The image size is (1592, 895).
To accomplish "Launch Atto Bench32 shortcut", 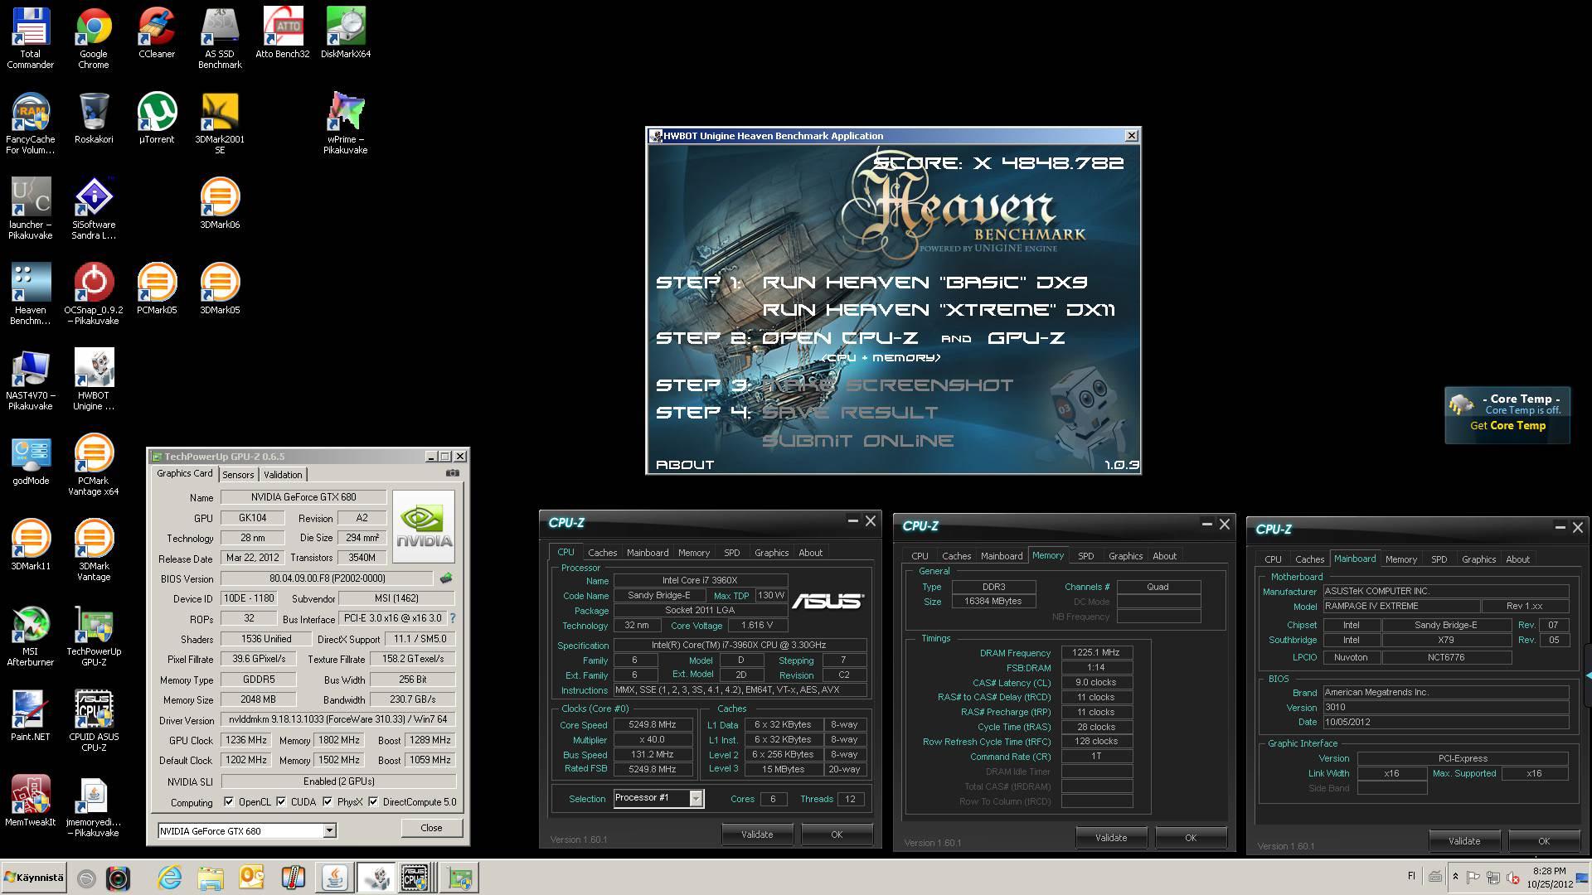I will tap(283, 33).
